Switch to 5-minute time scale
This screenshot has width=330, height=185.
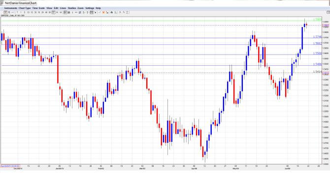tap(25, 13)
